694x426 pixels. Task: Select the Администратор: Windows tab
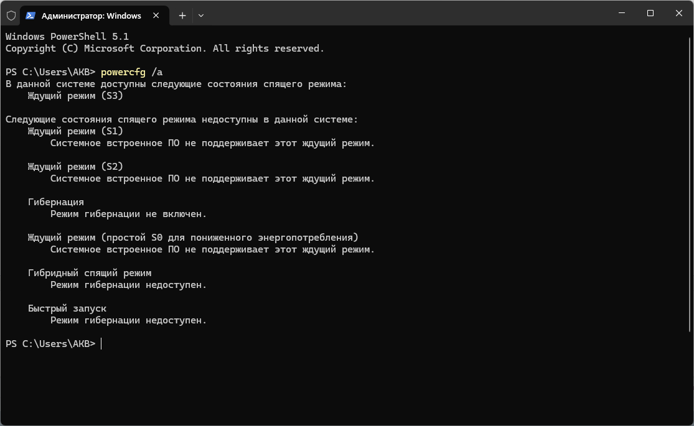click(95, 16)
